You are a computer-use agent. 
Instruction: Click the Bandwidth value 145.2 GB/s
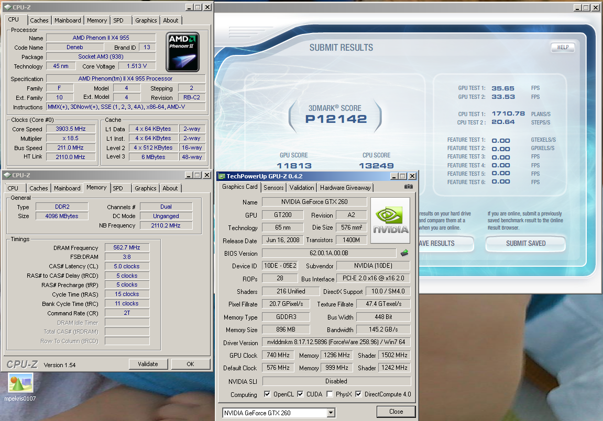(x=383, y=329)
